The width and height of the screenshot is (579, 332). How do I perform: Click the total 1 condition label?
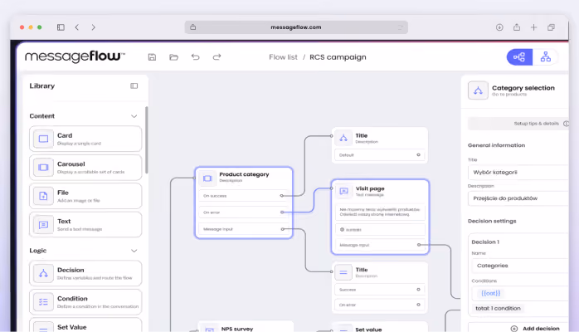(498, 309)
